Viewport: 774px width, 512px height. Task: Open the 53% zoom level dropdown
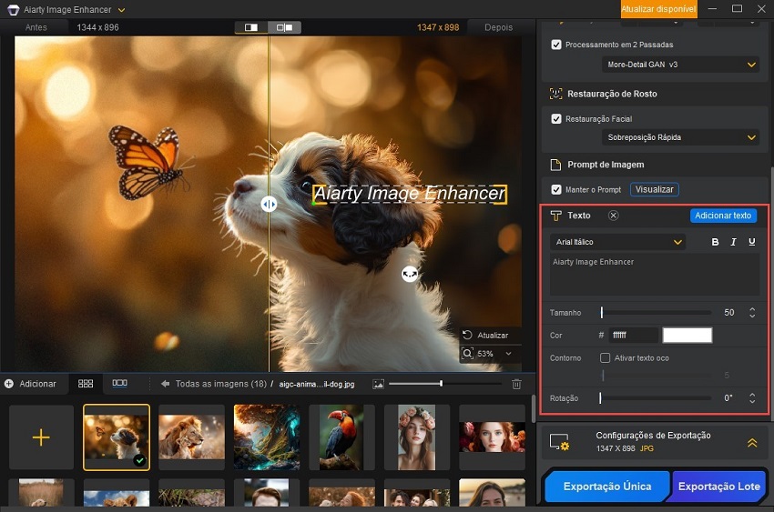click(508, 354)
